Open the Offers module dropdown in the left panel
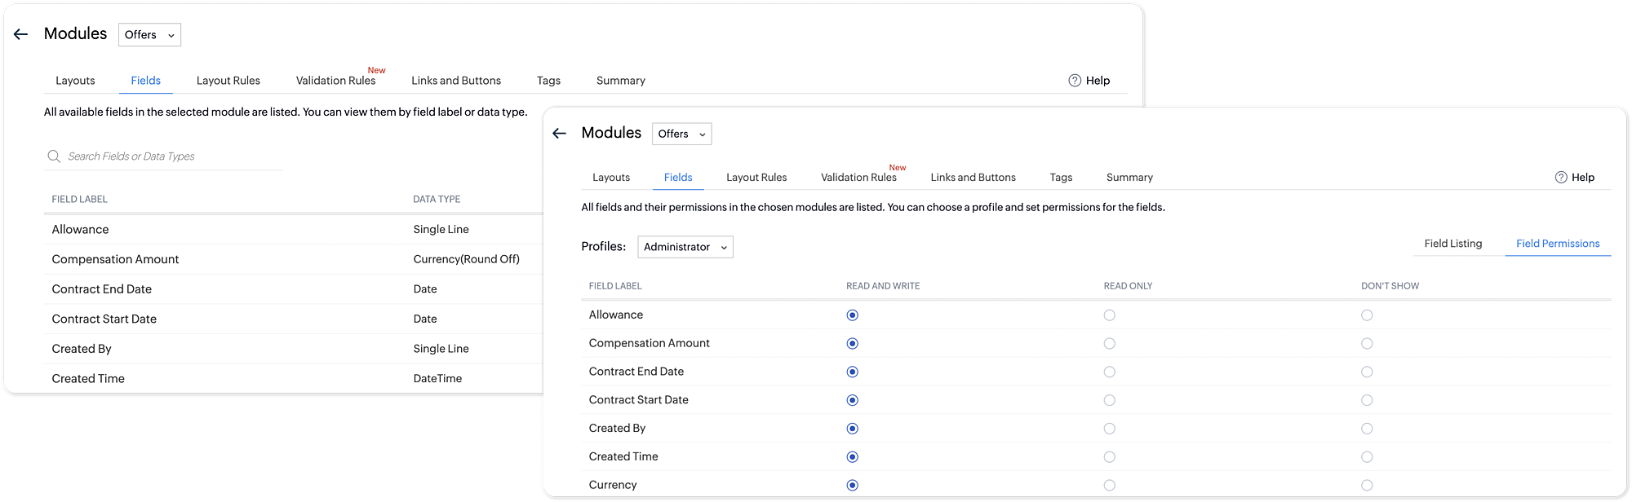Image resolution: width=1632 pixels, height=502 pixels. pyautogui.click(x=149, y=35)
